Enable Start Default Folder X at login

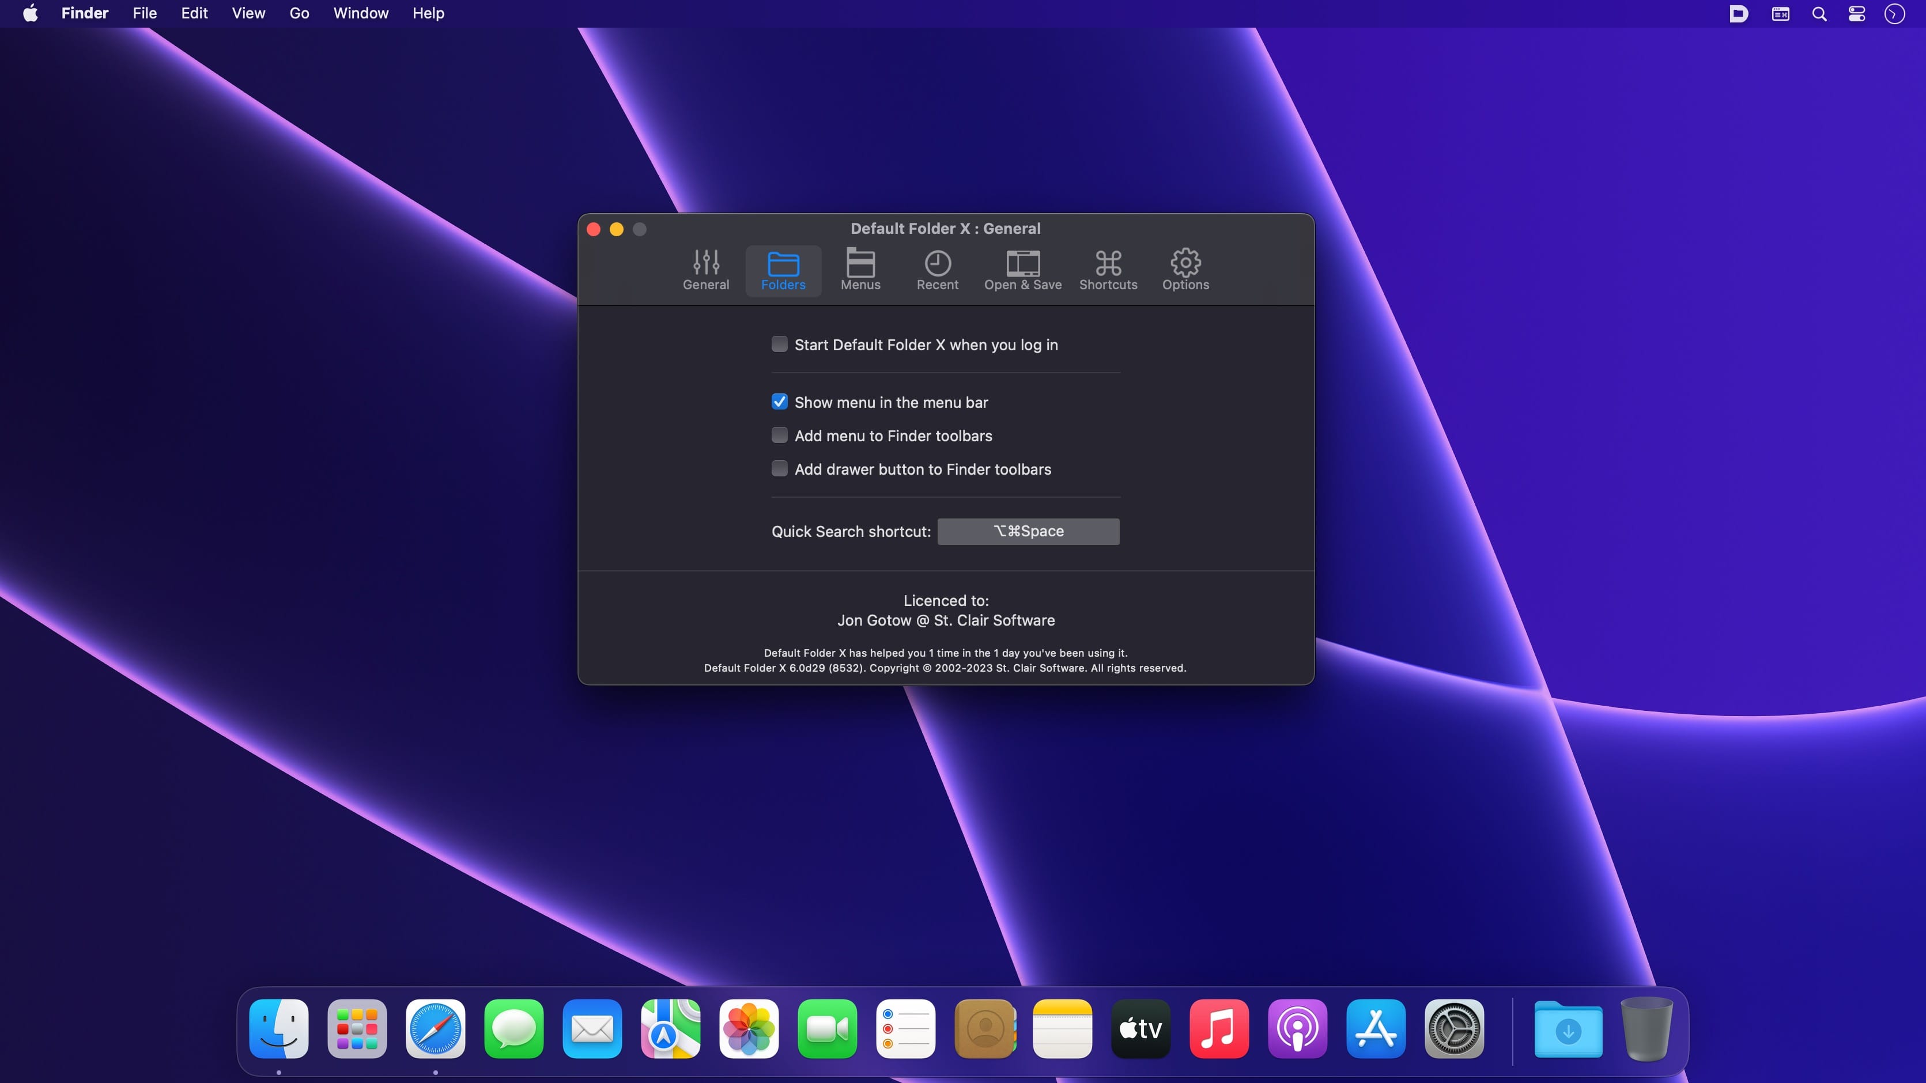[x=779, y=344]
